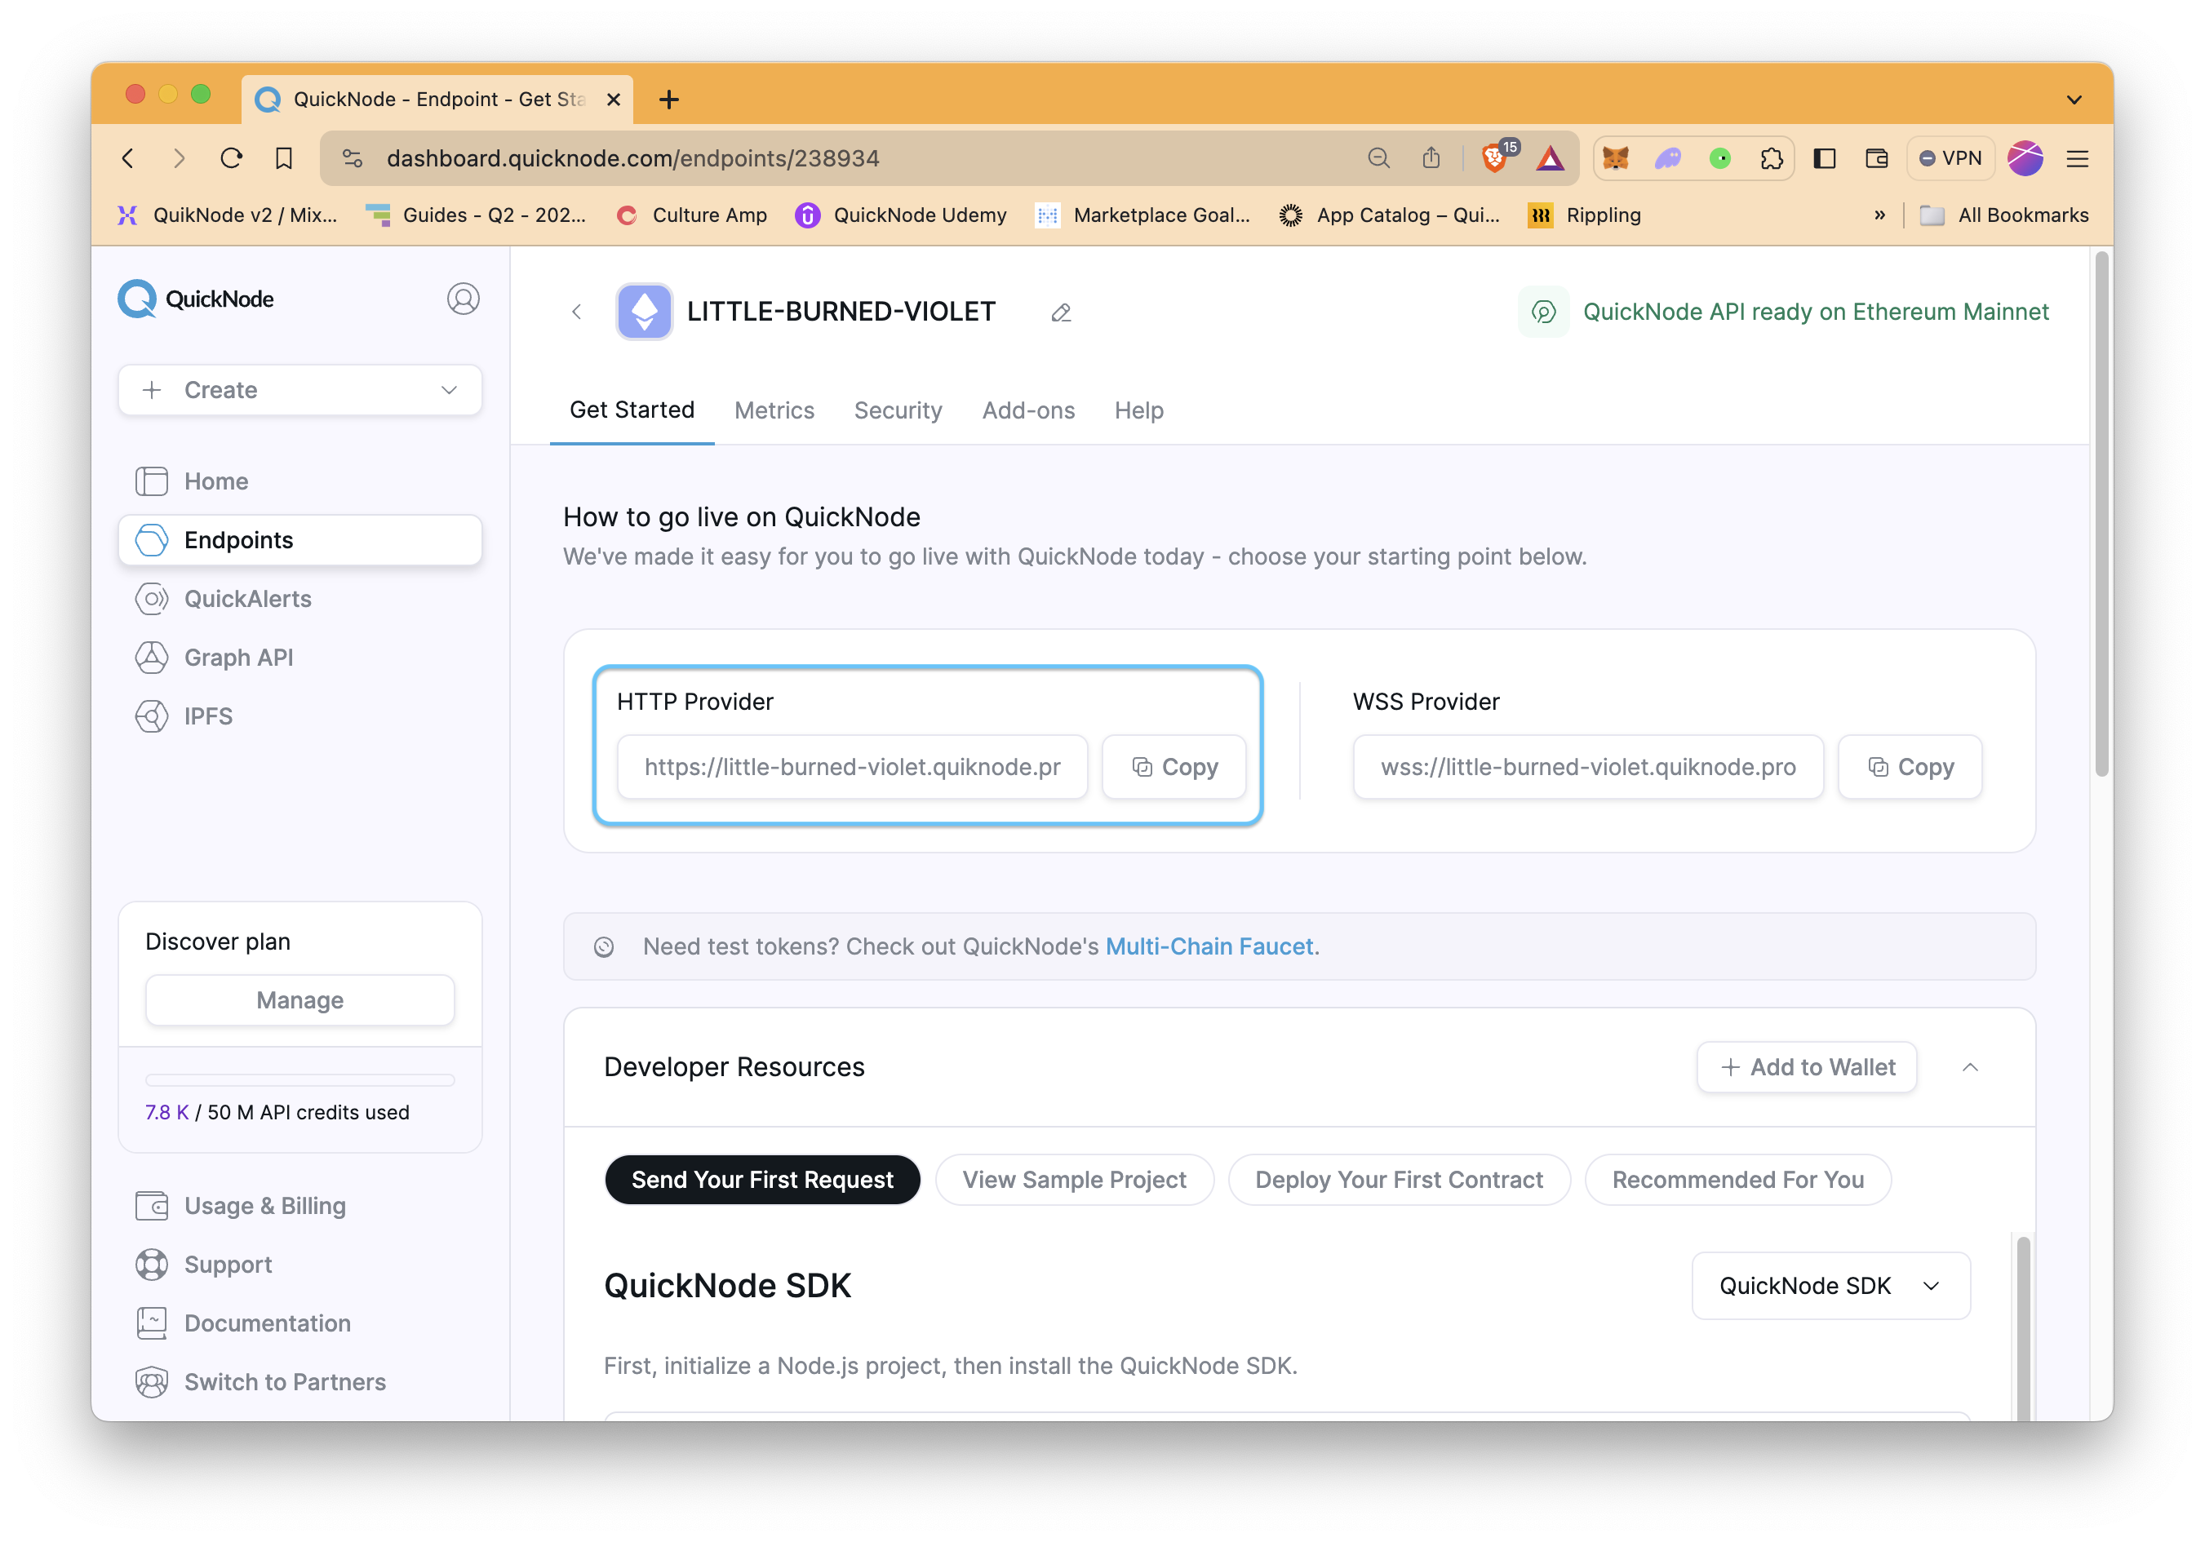This screenshot has height=1542, width=2205.
Task: Open the Multi-Chain Faucet link
Action: (x=1209, y=946)
